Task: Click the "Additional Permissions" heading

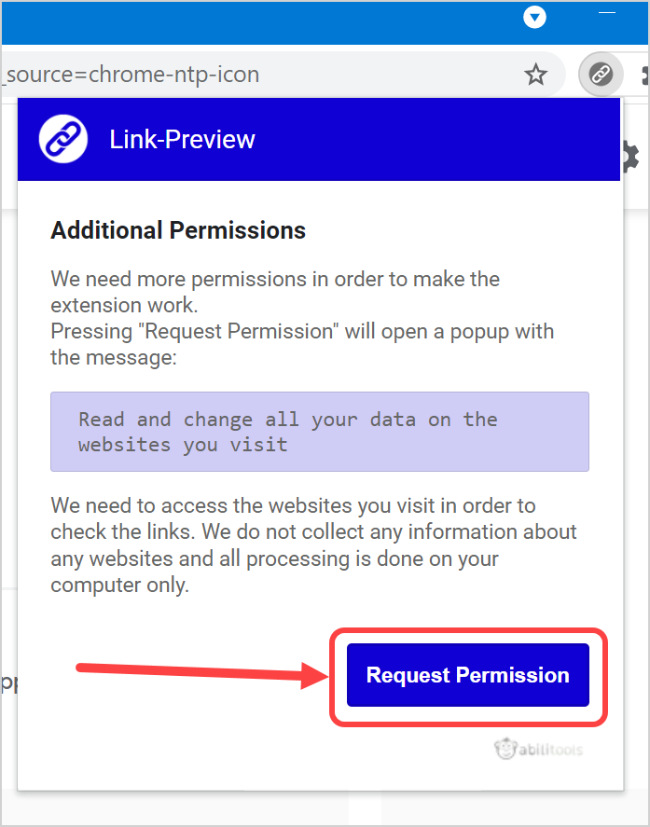Action: (x=178, y=230)
